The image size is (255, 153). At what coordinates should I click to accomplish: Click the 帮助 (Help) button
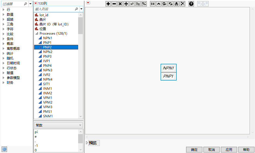click(246, 149)
